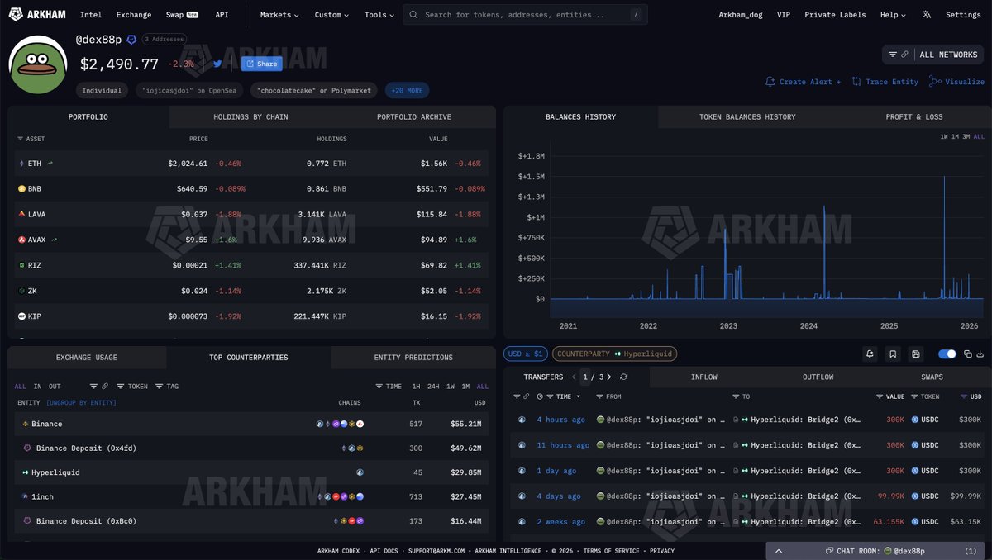992x560 pixels.
Task: Go to next transfers page arrow
Action: pyautogui.click(x=610, y=377)
